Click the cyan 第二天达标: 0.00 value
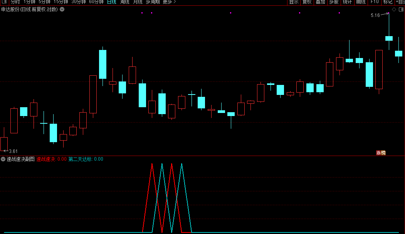The height and width of the screenshot is (234, 405). point(86,159)
